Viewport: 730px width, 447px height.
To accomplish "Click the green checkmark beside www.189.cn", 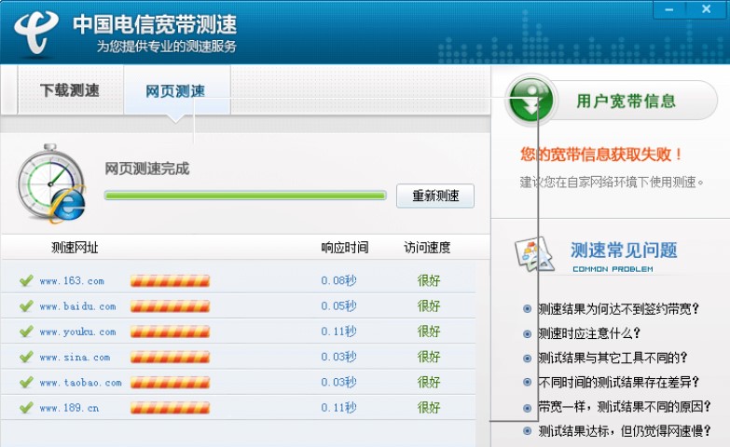I will tap(26, 408).
